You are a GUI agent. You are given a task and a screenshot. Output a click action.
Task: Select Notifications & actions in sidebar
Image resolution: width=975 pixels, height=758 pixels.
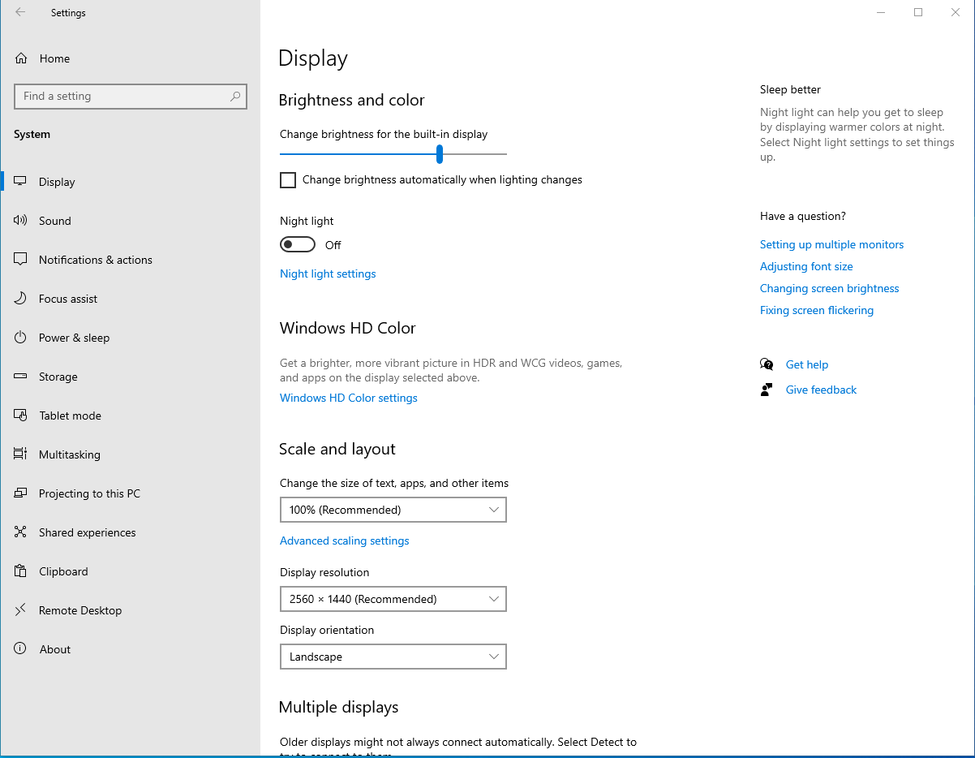pos(130,260)
